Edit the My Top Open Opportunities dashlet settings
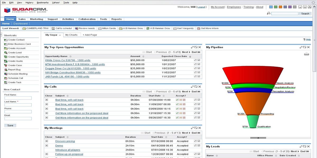The height and width of the screenshot is (158, 317). pyautogui.click(x=193, y=47)
